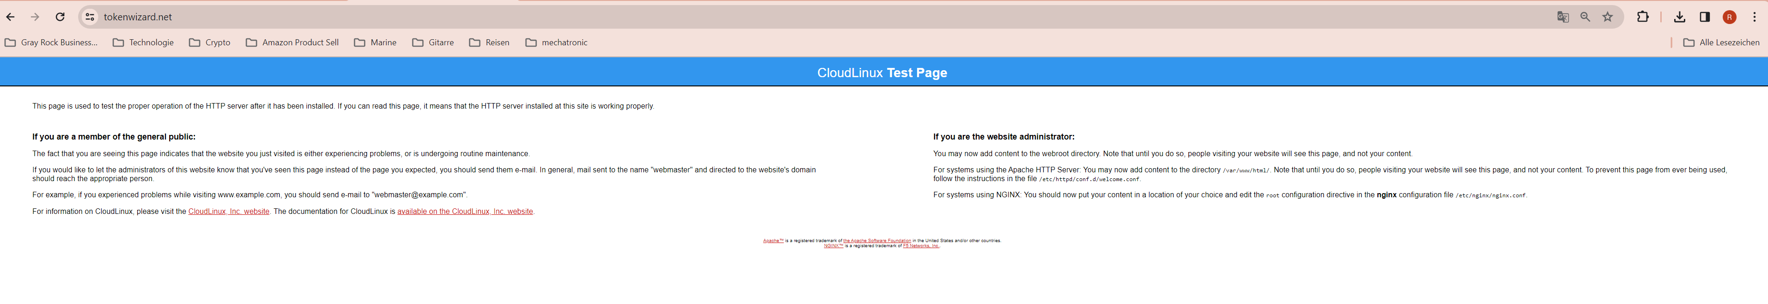This screenshot has height=304, width=1768.
Task: View site information for tokenwizard.net
Action: [x=90, y=17]
